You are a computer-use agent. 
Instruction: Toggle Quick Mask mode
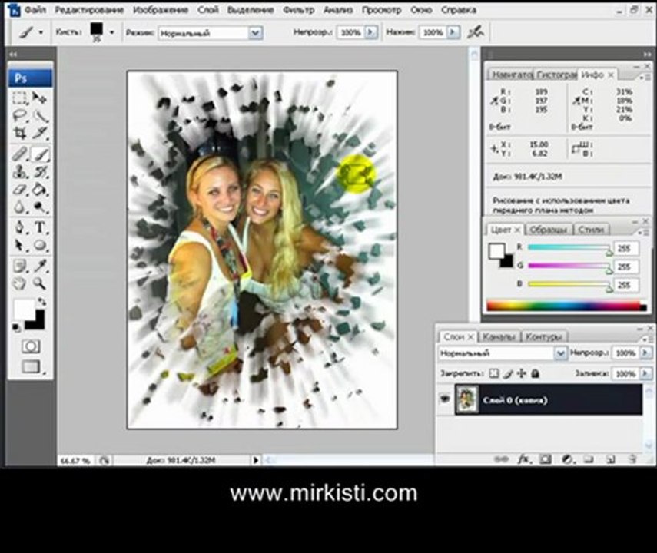[31, 346]
